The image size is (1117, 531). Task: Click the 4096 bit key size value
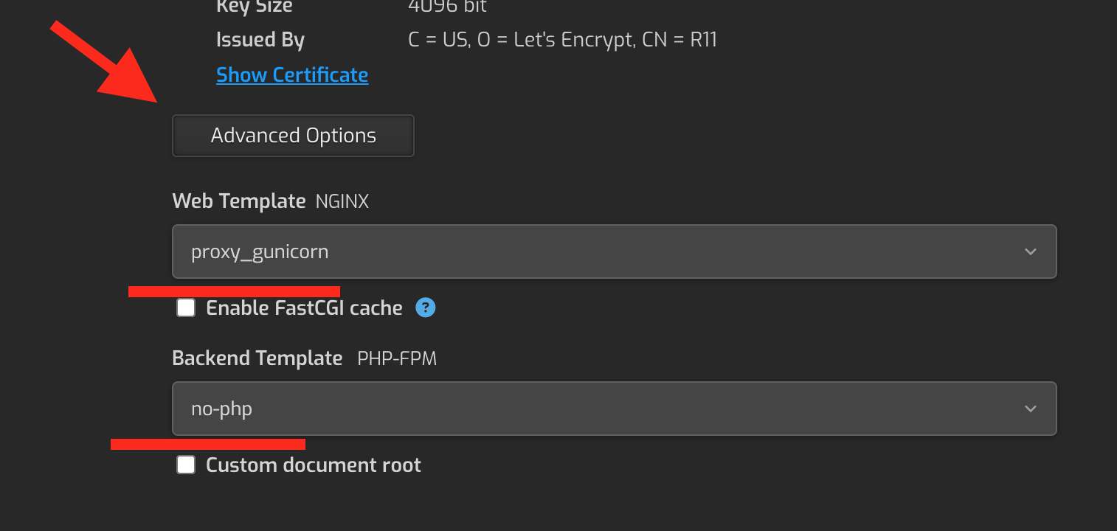(447, 7)
